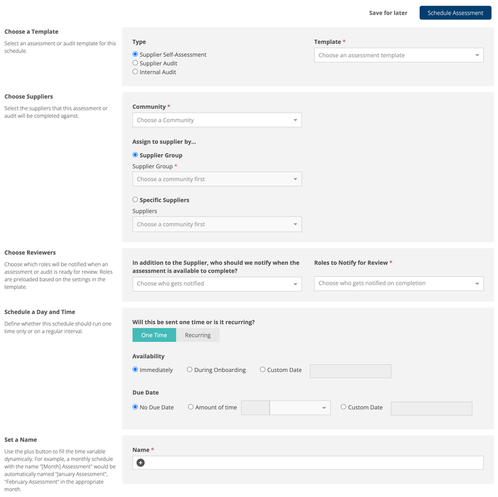Select Internal Audit radio option
Viewport: 498px width, 497px height.
click(x=135, y=72)
